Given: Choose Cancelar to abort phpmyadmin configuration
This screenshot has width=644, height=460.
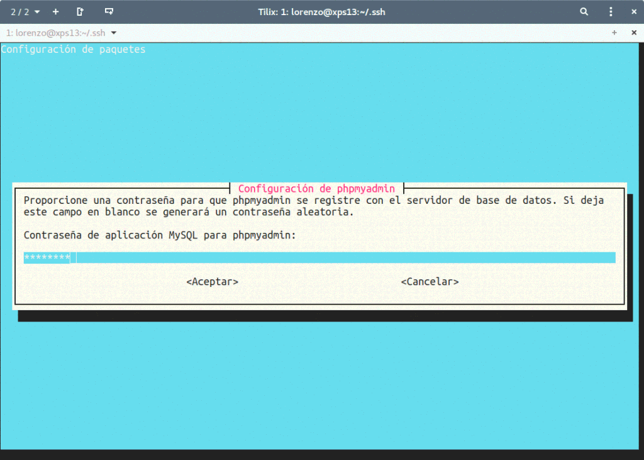Looking at the screenshot, I should (430, 281).
